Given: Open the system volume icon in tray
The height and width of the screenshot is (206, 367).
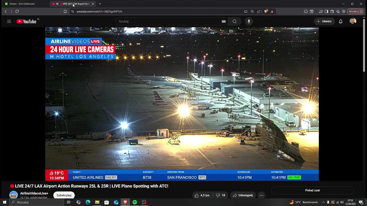Looking at the screenshot, I should (x=342, y=202).
